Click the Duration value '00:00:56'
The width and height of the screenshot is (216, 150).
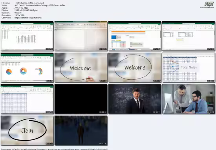(x=18, y=13)
